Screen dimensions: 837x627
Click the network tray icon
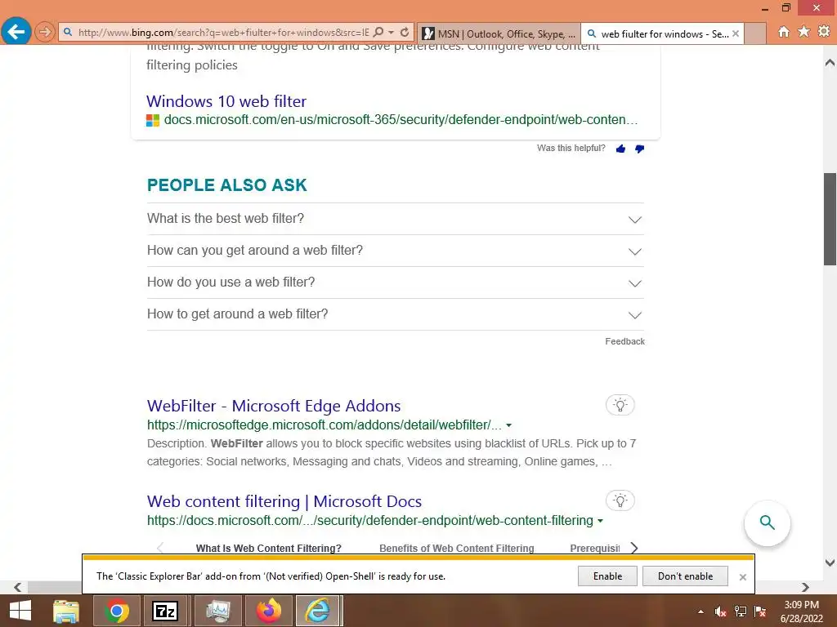click(741, 611)
